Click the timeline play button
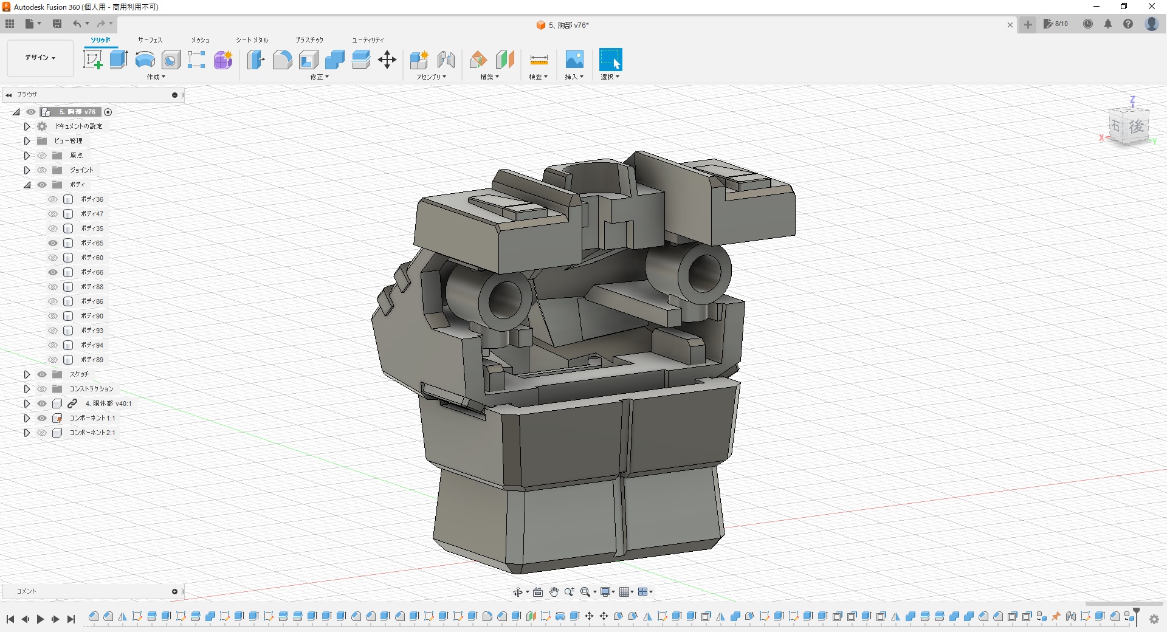 40,619
